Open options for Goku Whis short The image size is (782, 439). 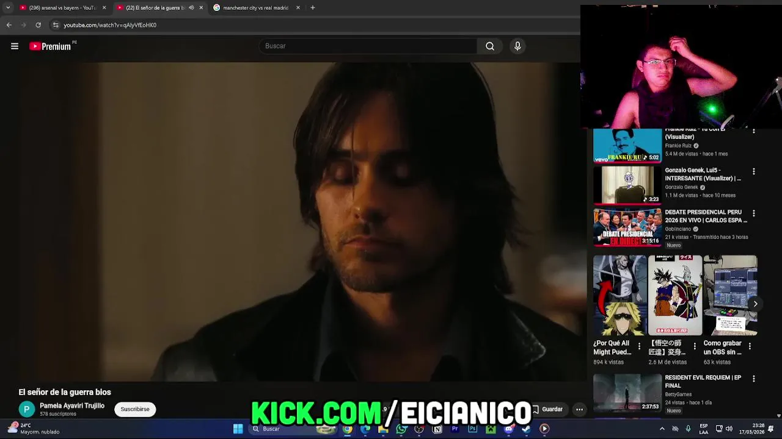[x=695, y=346]
